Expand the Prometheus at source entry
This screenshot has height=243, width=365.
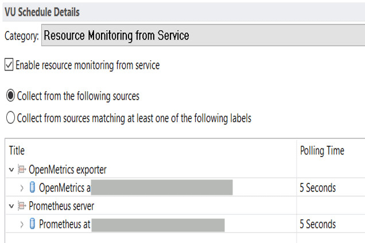pyautogui.click(x=22, y=224)
